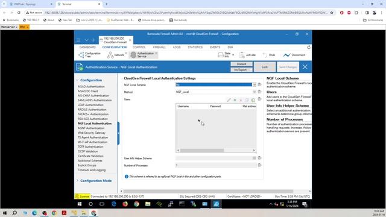Click the Activate toolbar button
The width and height of the screenshot is (386, 217).
coord(248,55)
